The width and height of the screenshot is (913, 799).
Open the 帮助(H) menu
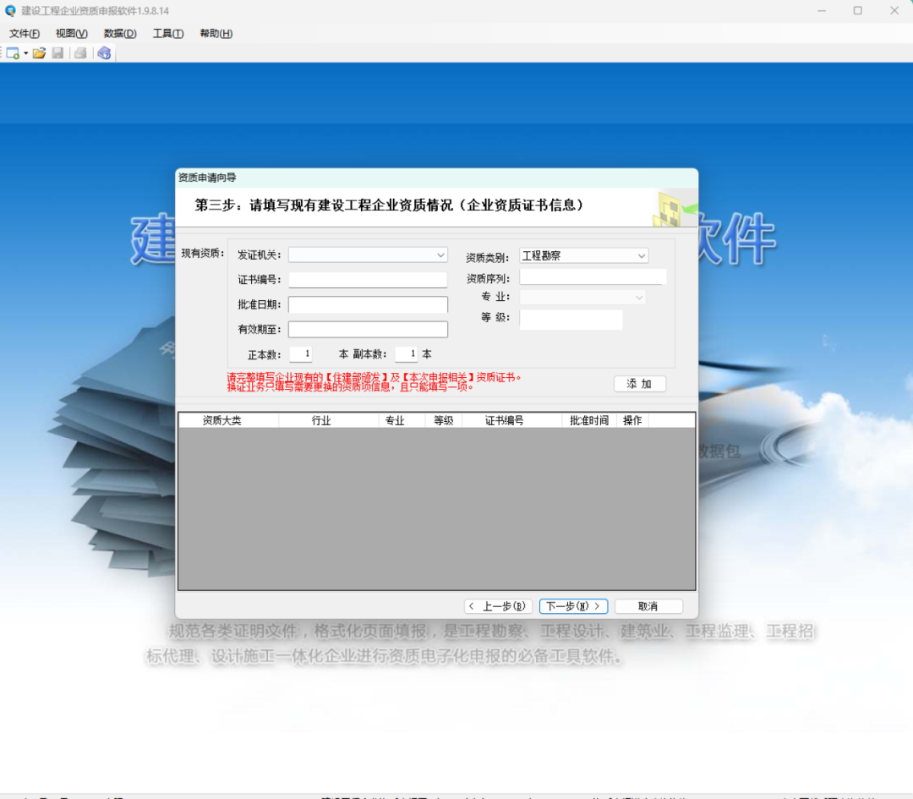click(216, 34)
